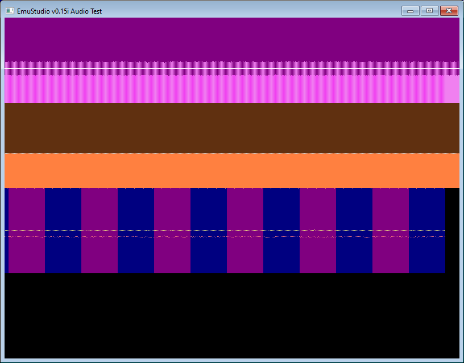Click the white waveform line in the purple band
The width and height of the screenshot is (464, 363).
(x=227, y=69)
